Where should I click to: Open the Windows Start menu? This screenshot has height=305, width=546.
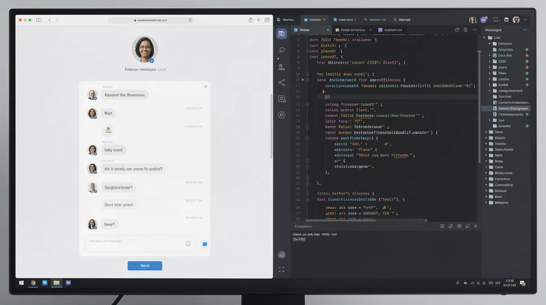pyautogui.click(x=21, y=283)
